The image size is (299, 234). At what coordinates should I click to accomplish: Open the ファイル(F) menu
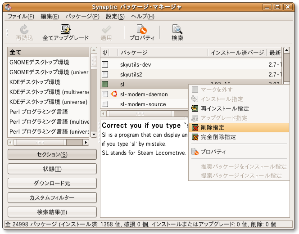click(21, 17)
